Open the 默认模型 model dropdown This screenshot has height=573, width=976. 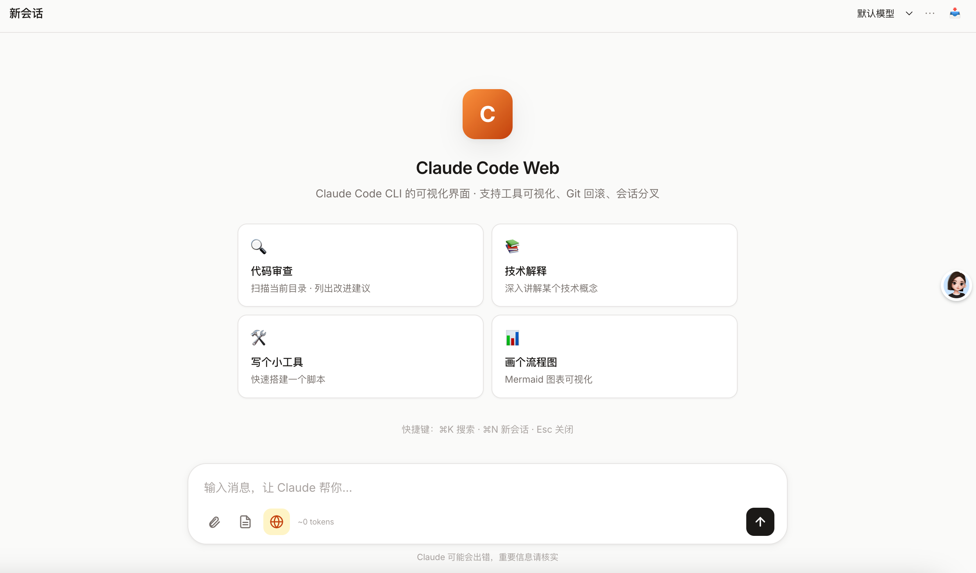point(885,14)
